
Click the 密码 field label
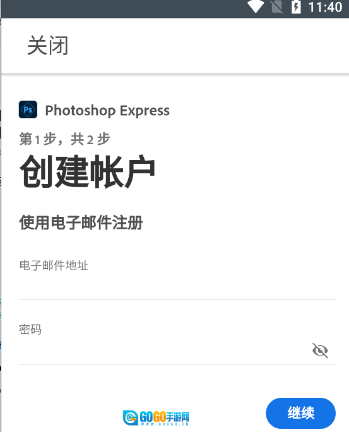point(30,330)
